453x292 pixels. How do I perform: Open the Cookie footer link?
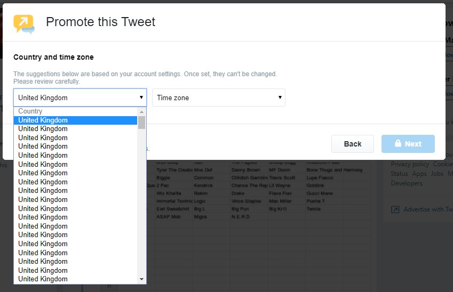(x=443, y=164)
